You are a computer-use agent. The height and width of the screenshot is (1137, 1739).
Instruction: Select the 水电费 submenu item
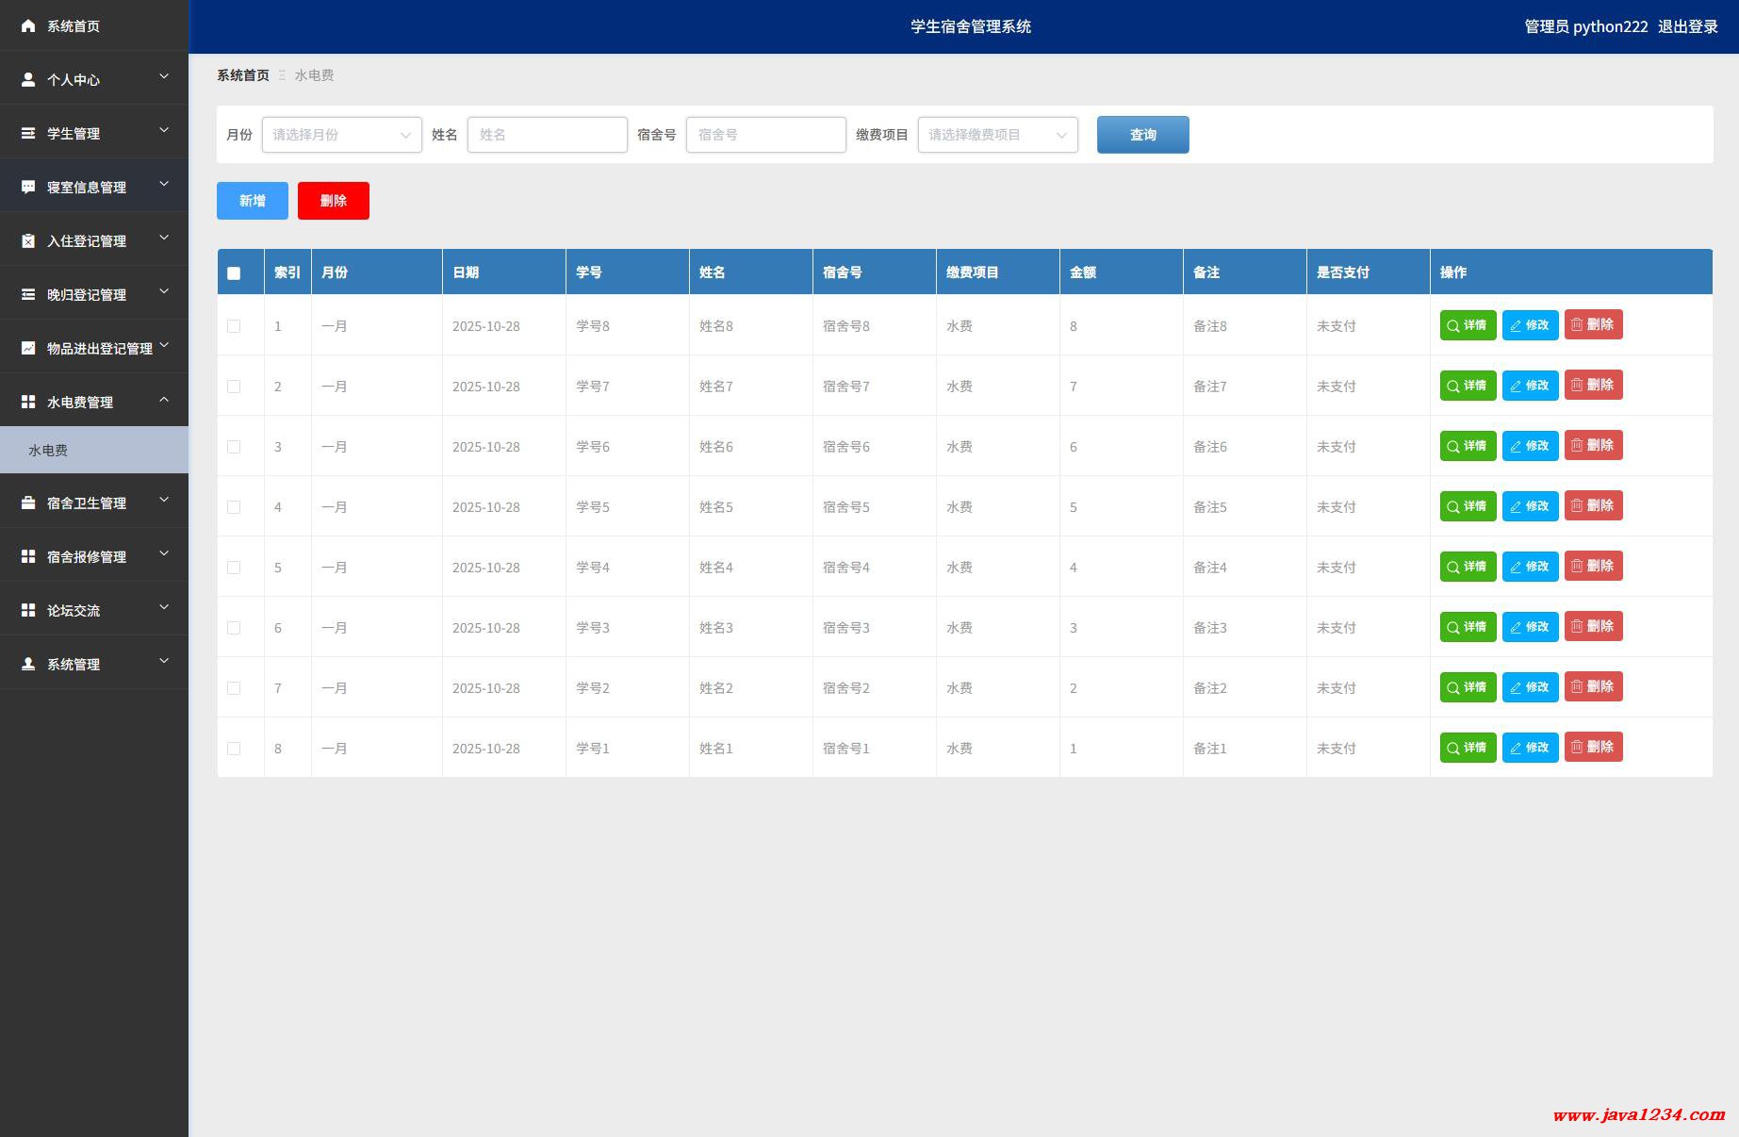48,451
